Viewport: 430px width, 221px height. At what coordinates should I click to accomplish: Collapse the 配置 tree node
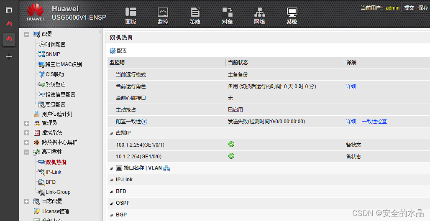click(27, 34)
